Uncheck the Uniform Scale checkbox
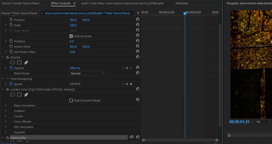This screenshot has height=144, width=272. click(71, 36)
